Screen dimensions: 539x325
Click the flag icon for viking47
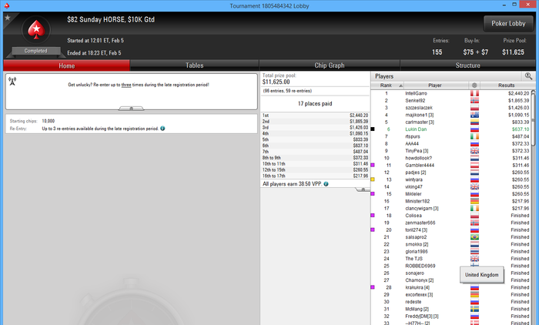point(475,186)
